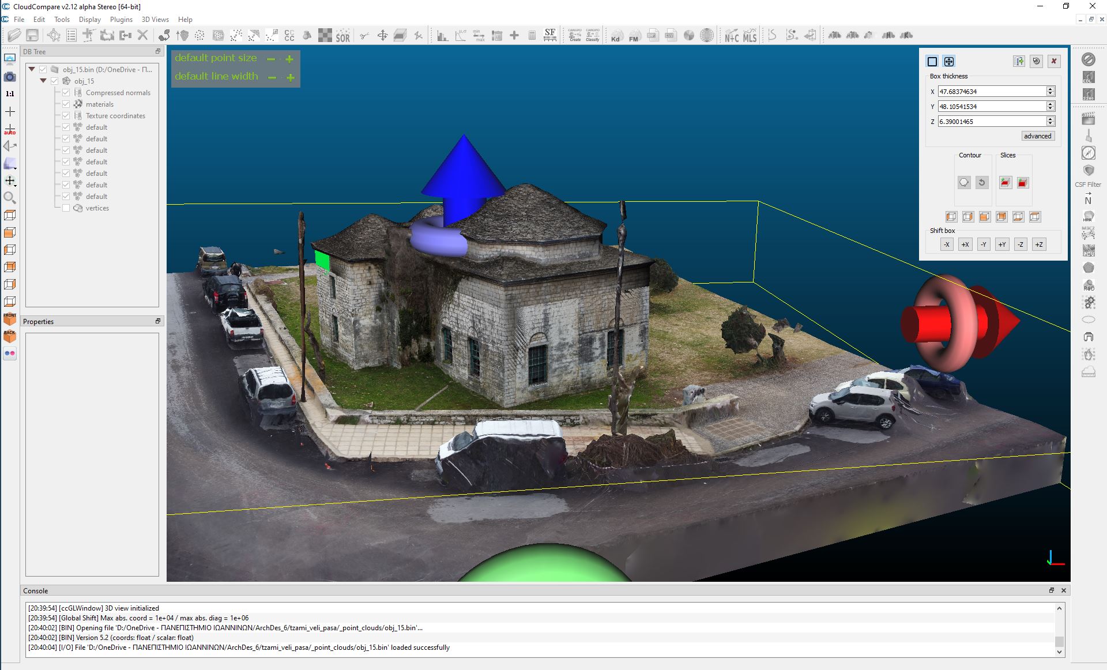Shift the box with the +Z button

(1038, 244)
